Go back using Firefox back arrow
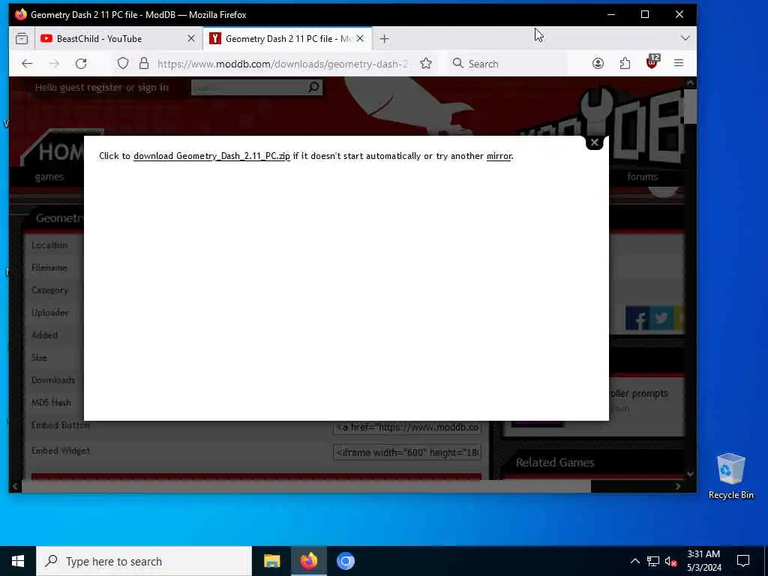Viewport: 768px width, 576px height. [x=28, y=63]
